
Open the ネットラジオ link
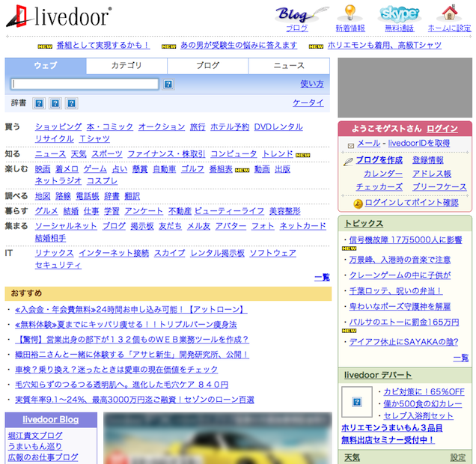pos(58,181)
